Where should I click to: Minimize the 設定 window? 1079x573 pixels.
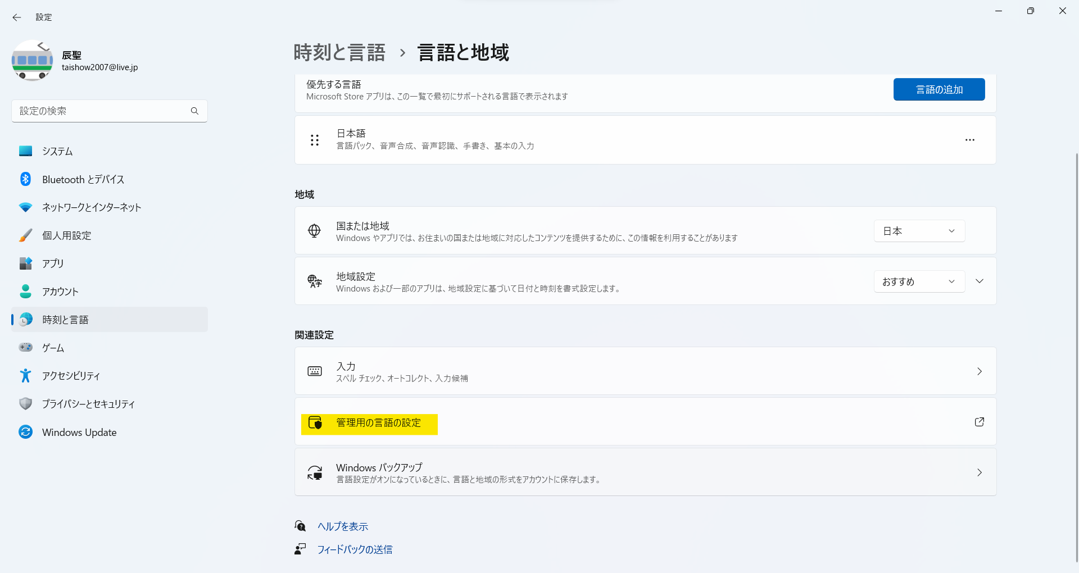(x=999, y=11)
